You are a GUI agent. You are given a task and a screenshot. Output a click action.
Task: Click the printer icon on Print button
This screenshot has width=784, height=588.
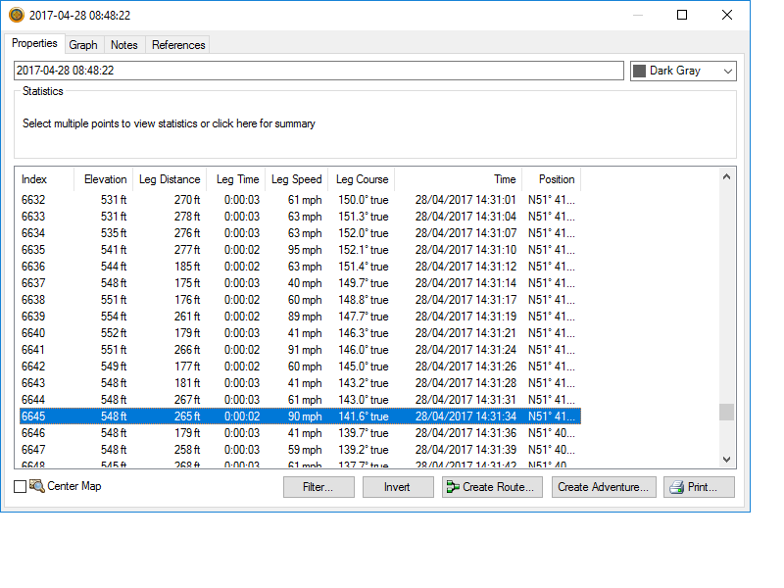(x=674, y=487)
